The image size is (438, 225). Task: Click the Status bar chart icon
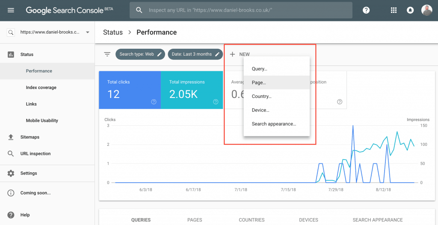(11, 54)
